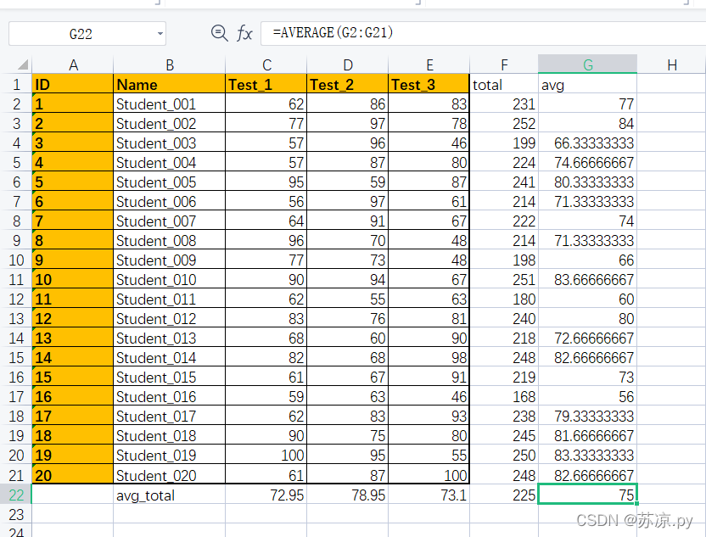This screenshot has height=537, width=706.
Task: Click the avg header cell
Action: pos(587,84)
